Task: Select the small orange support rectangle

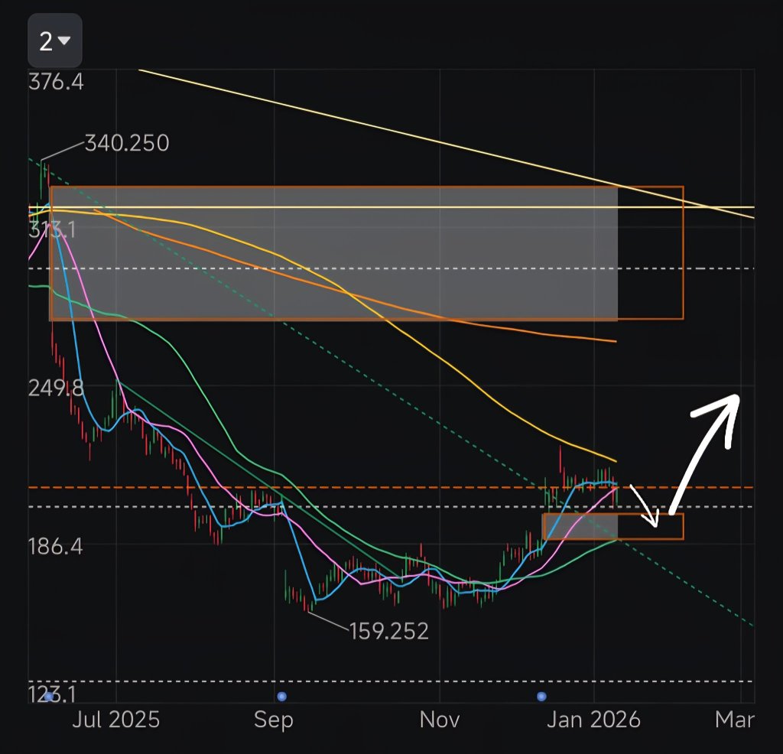Action: click(x=613, y=526)
